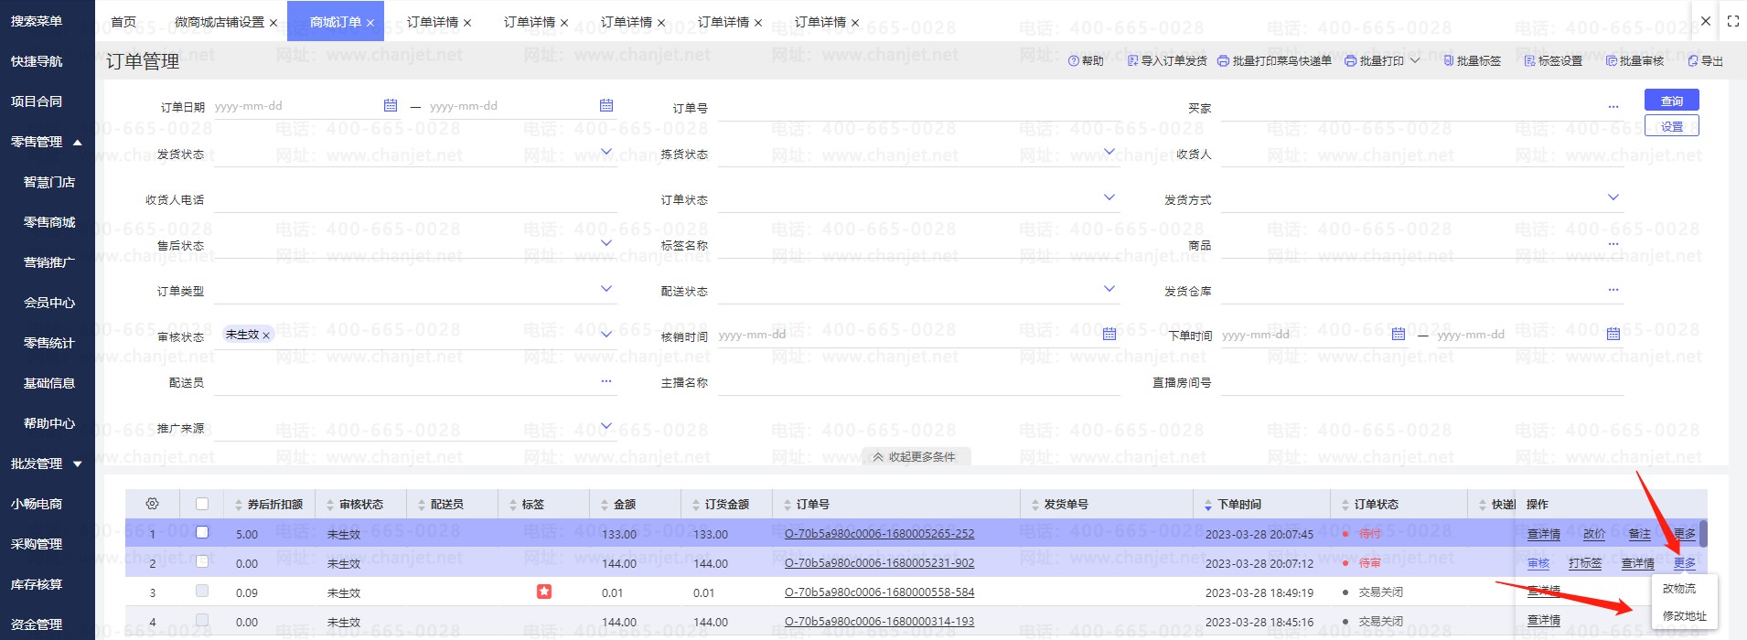
Task: Collapse the retail management (零售管理) sidebar section
Action: 78,142
